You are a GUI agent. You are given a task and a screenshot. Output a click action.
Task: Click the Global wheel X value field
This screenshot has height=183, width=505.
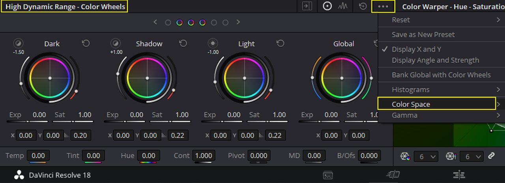click(331, 135)
